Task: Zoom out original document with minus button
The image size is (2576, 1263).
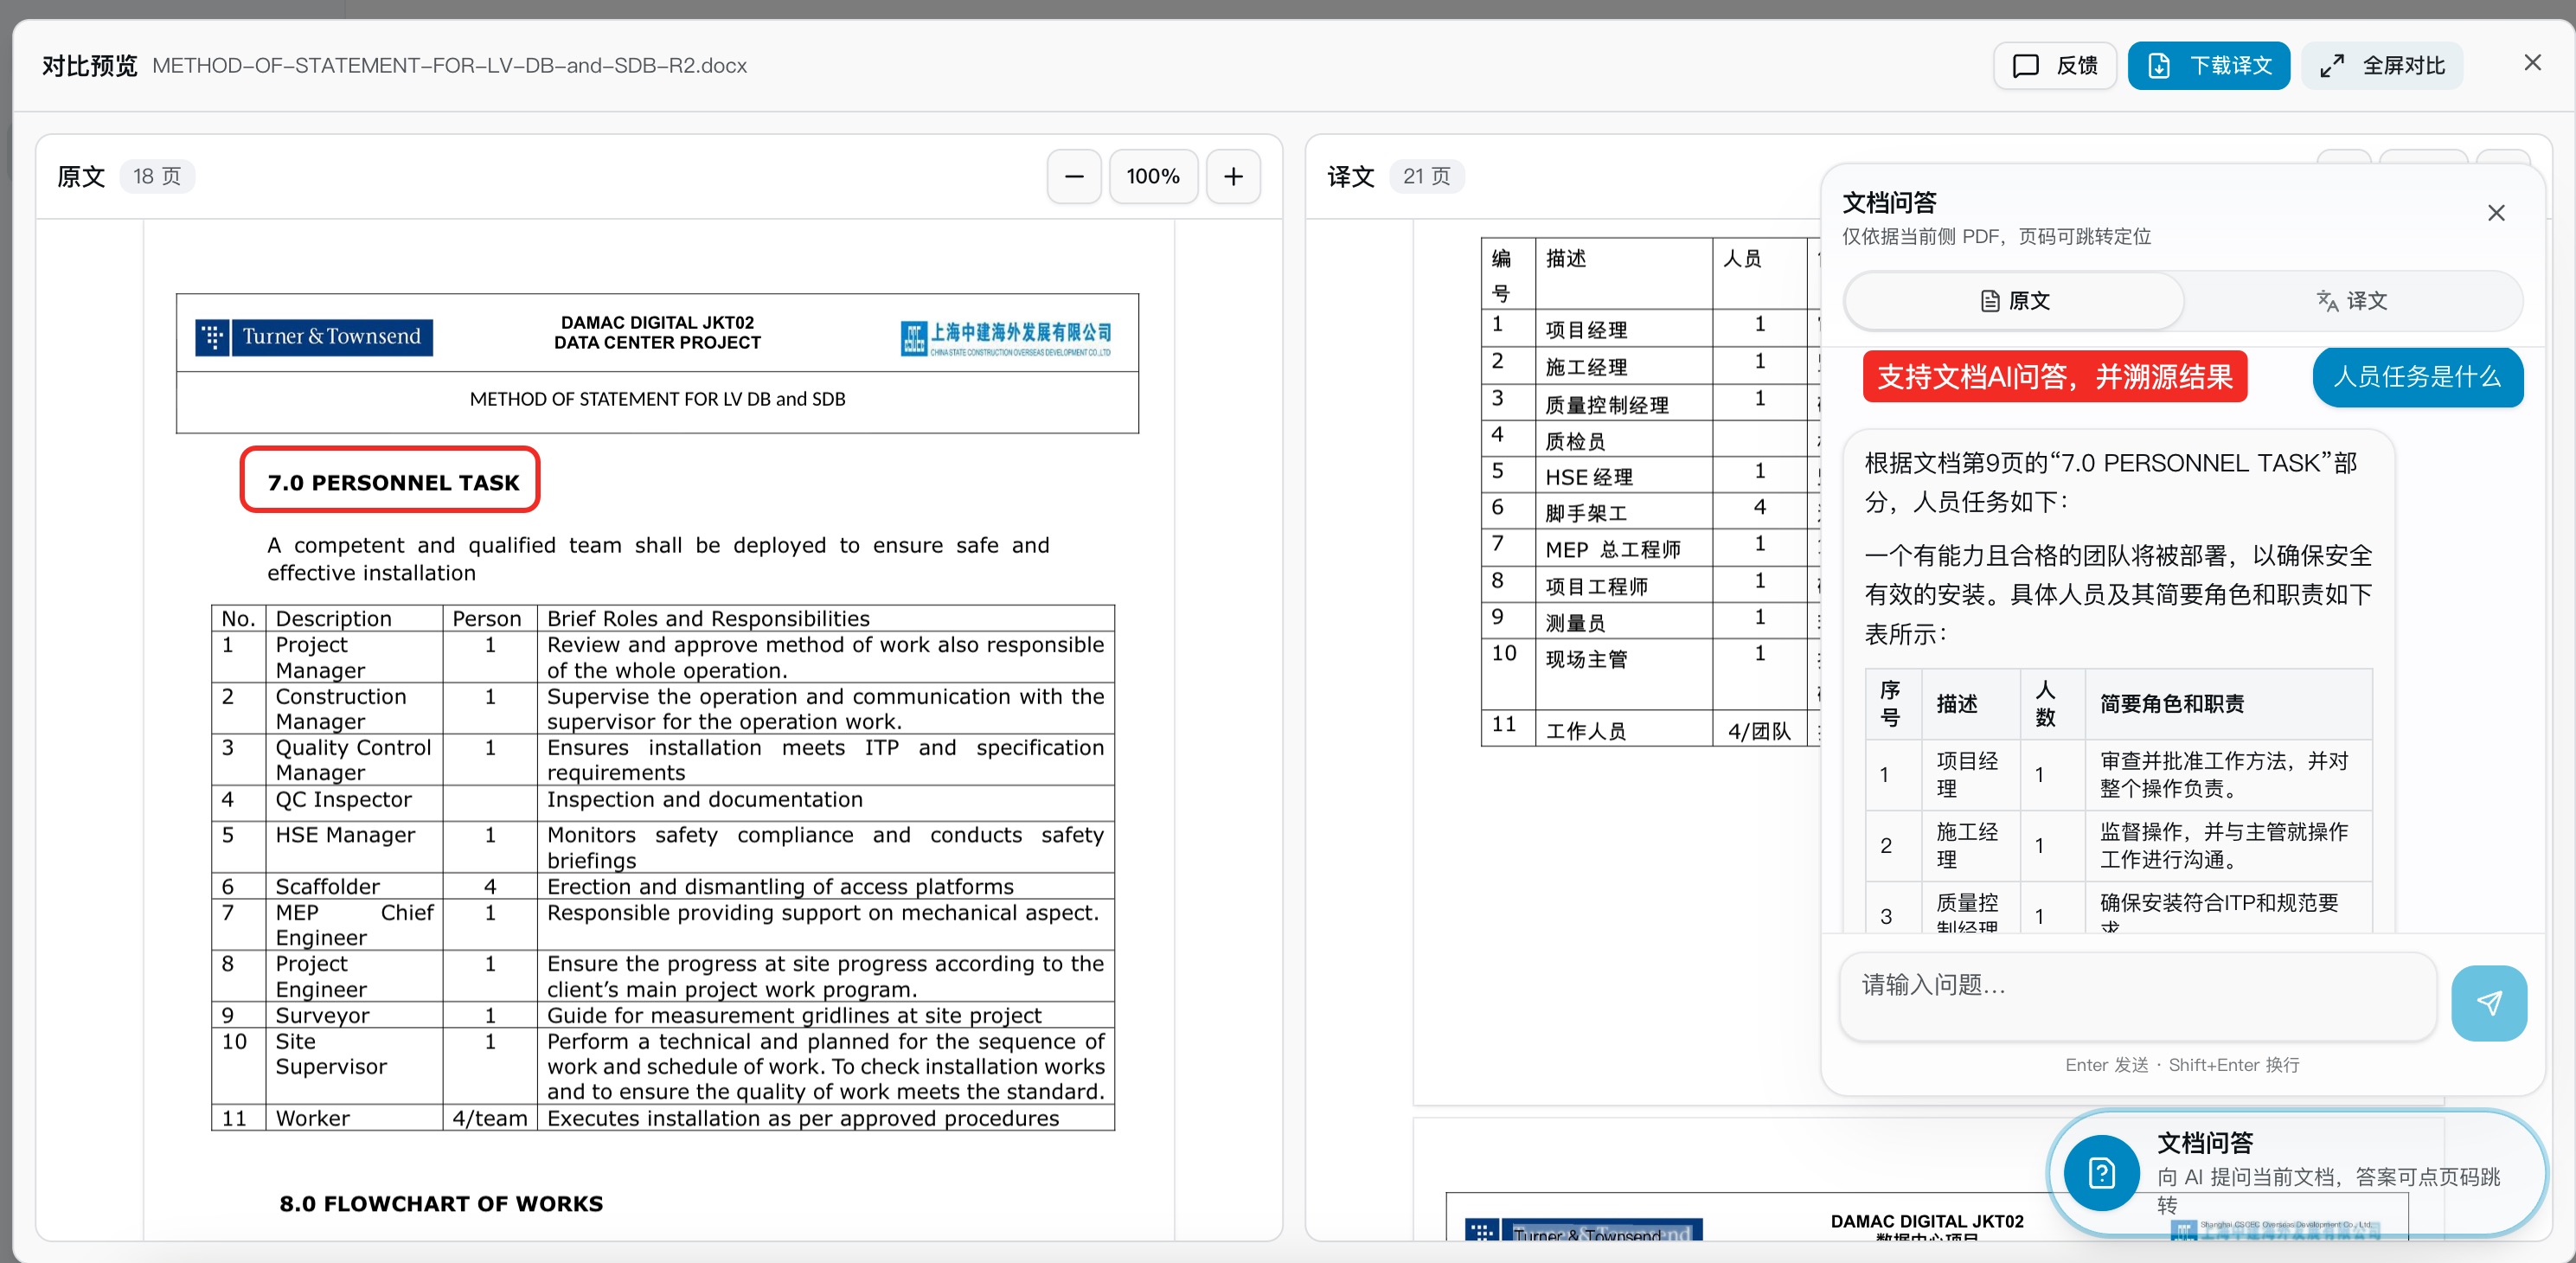Action: 1074,177
